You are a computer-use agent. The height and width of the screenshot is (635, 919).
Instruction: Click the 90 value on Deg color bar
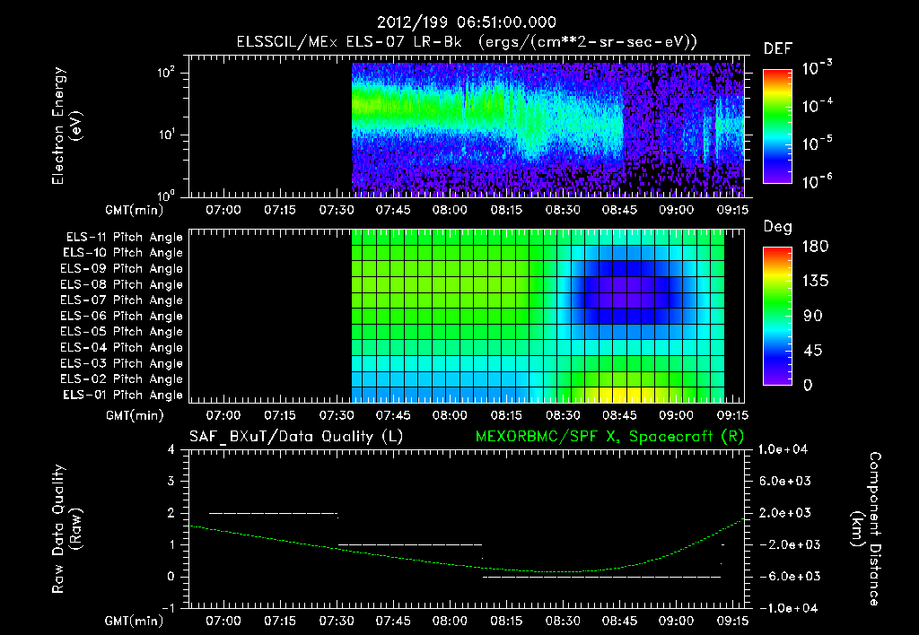813,316
